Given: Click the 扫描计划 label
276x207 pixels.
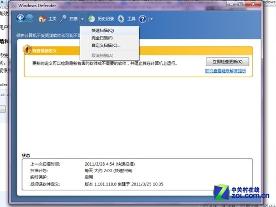Looking at the screenshot, I should 39,171.
